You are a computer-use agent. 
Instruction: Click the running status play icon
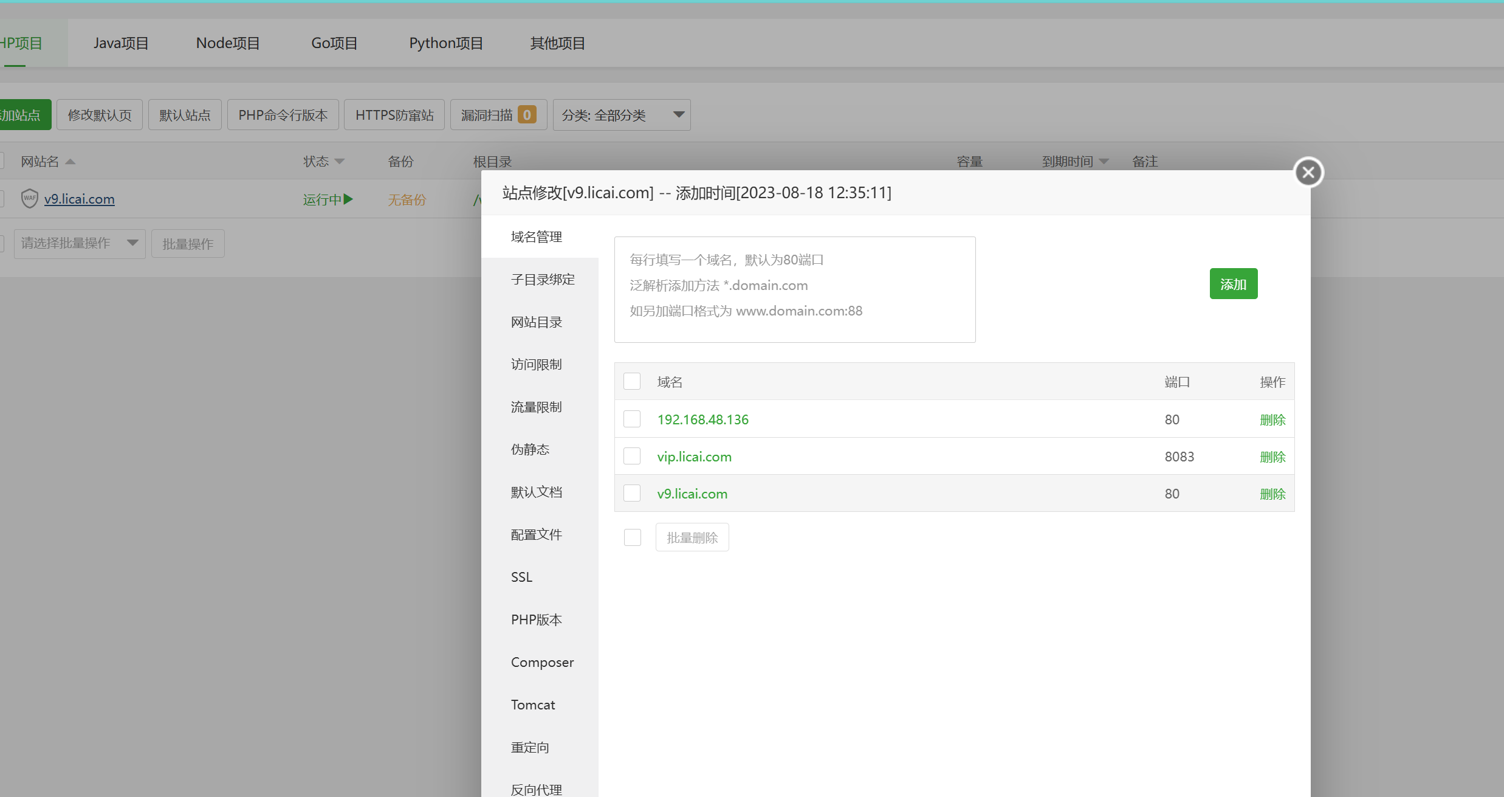click(x=348, y=199)
